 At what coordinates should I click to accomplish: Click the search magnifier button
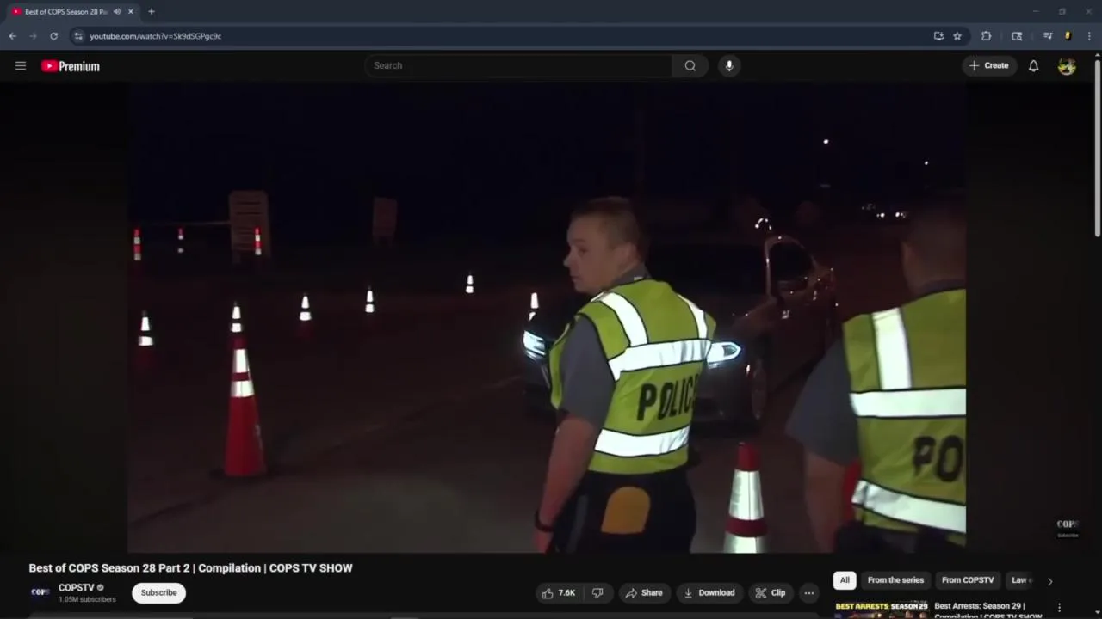coord(690,65)
